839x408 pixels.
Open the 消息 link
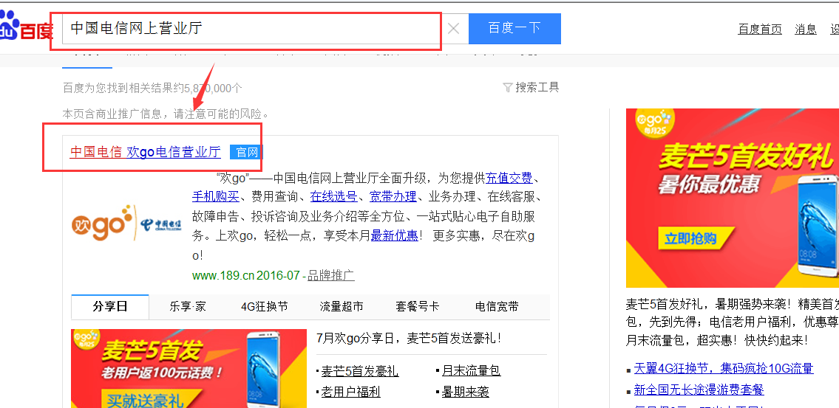point(805,30)
